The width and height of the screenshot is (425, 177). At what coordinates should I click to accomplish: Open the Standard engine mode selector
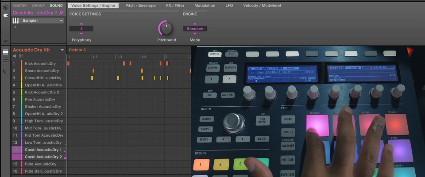195,29
